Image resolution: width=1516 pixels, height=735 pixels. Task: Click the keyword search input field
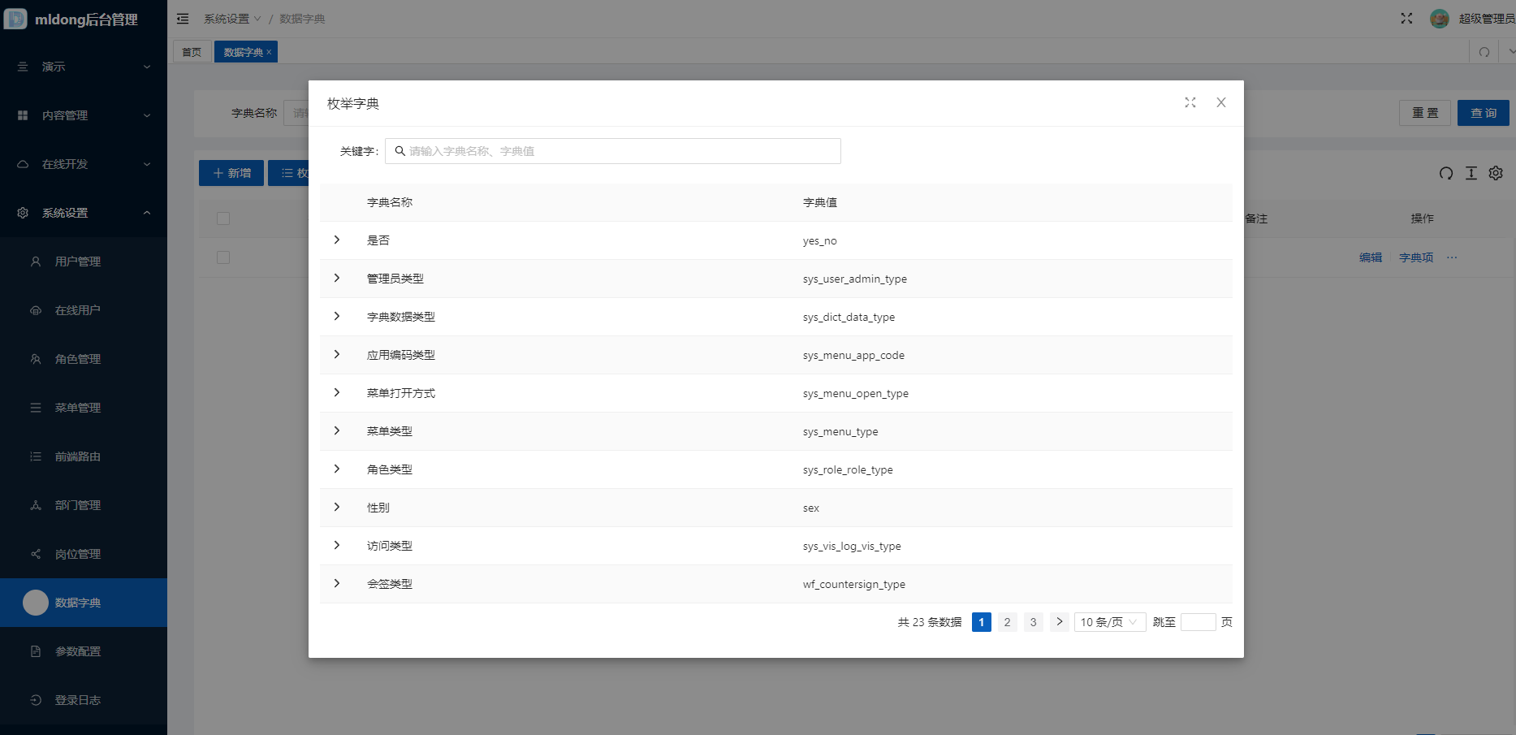[x=613, y=151]
